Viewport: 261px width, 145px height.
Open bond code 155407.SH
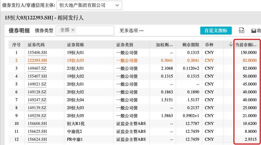pos(37,76)
